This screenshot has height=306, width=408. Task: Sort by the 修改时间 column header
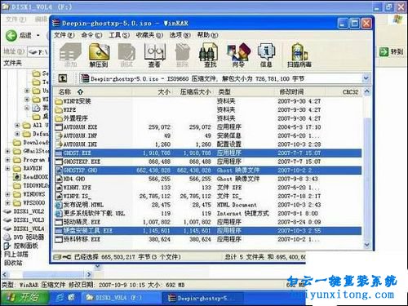click(x=300, y=92)
